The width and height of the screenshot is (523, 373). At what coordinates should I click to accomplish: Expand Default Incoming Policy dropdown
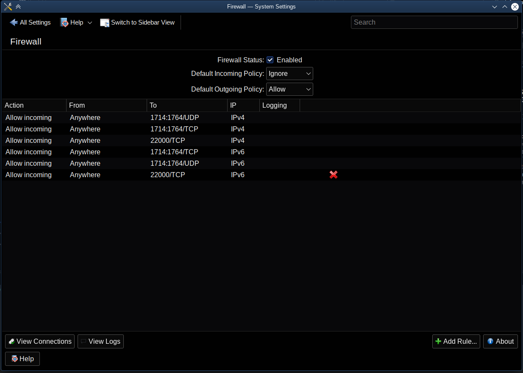[x=289, y=73]
